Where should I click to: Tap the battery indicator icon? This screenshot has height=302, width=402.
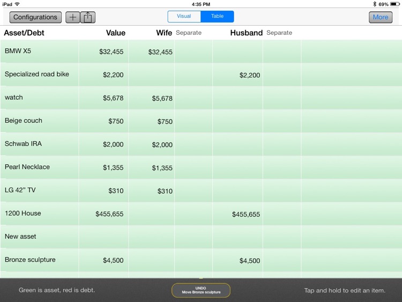click(394, 4)
